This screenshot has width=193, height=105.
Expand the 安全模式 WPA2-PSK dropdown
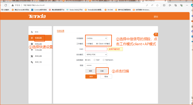96,54
